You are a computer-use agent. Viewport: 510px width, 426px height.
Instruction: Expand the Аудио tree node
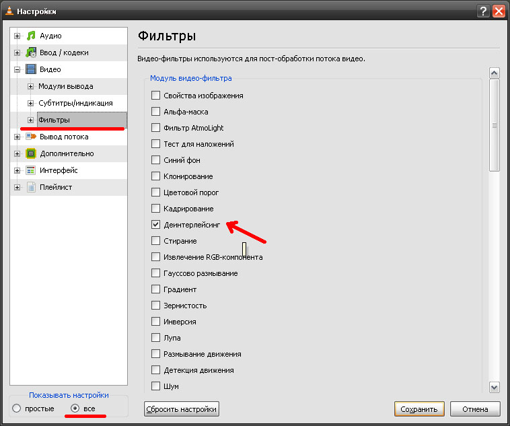pos(17,36)
